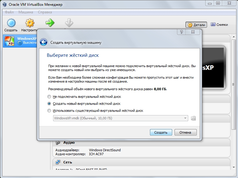Click the grey discard down-arrow icon
This screenshot has width=238, height=178.
coord(69,23)
